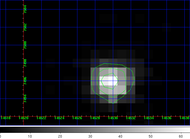Click y-axis label 7498
Image resolution: width=190 pixels, height=139 pixels.
click(x=25, y=63)
